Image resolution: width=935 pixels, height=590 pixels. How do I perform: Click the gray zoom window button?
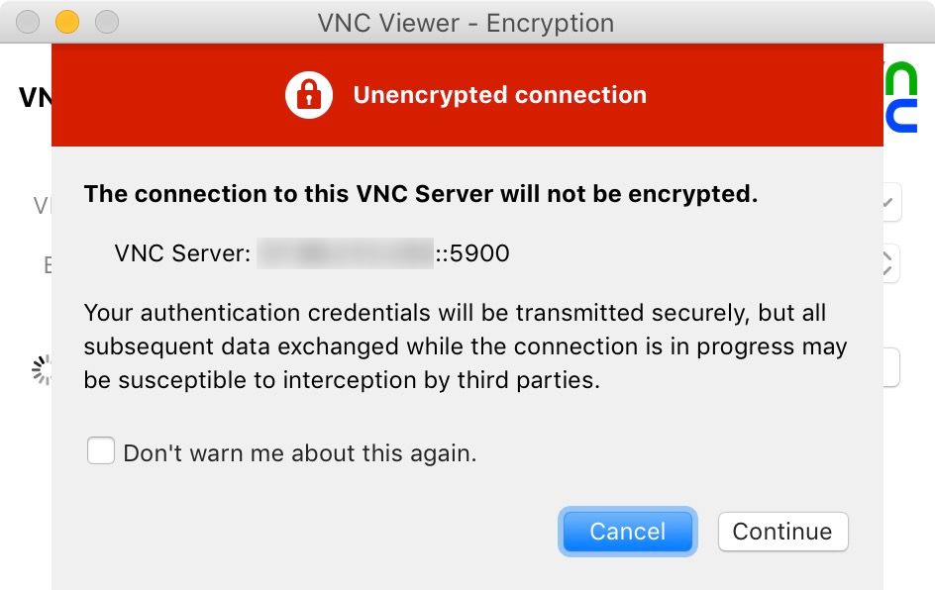click(107, 22)
